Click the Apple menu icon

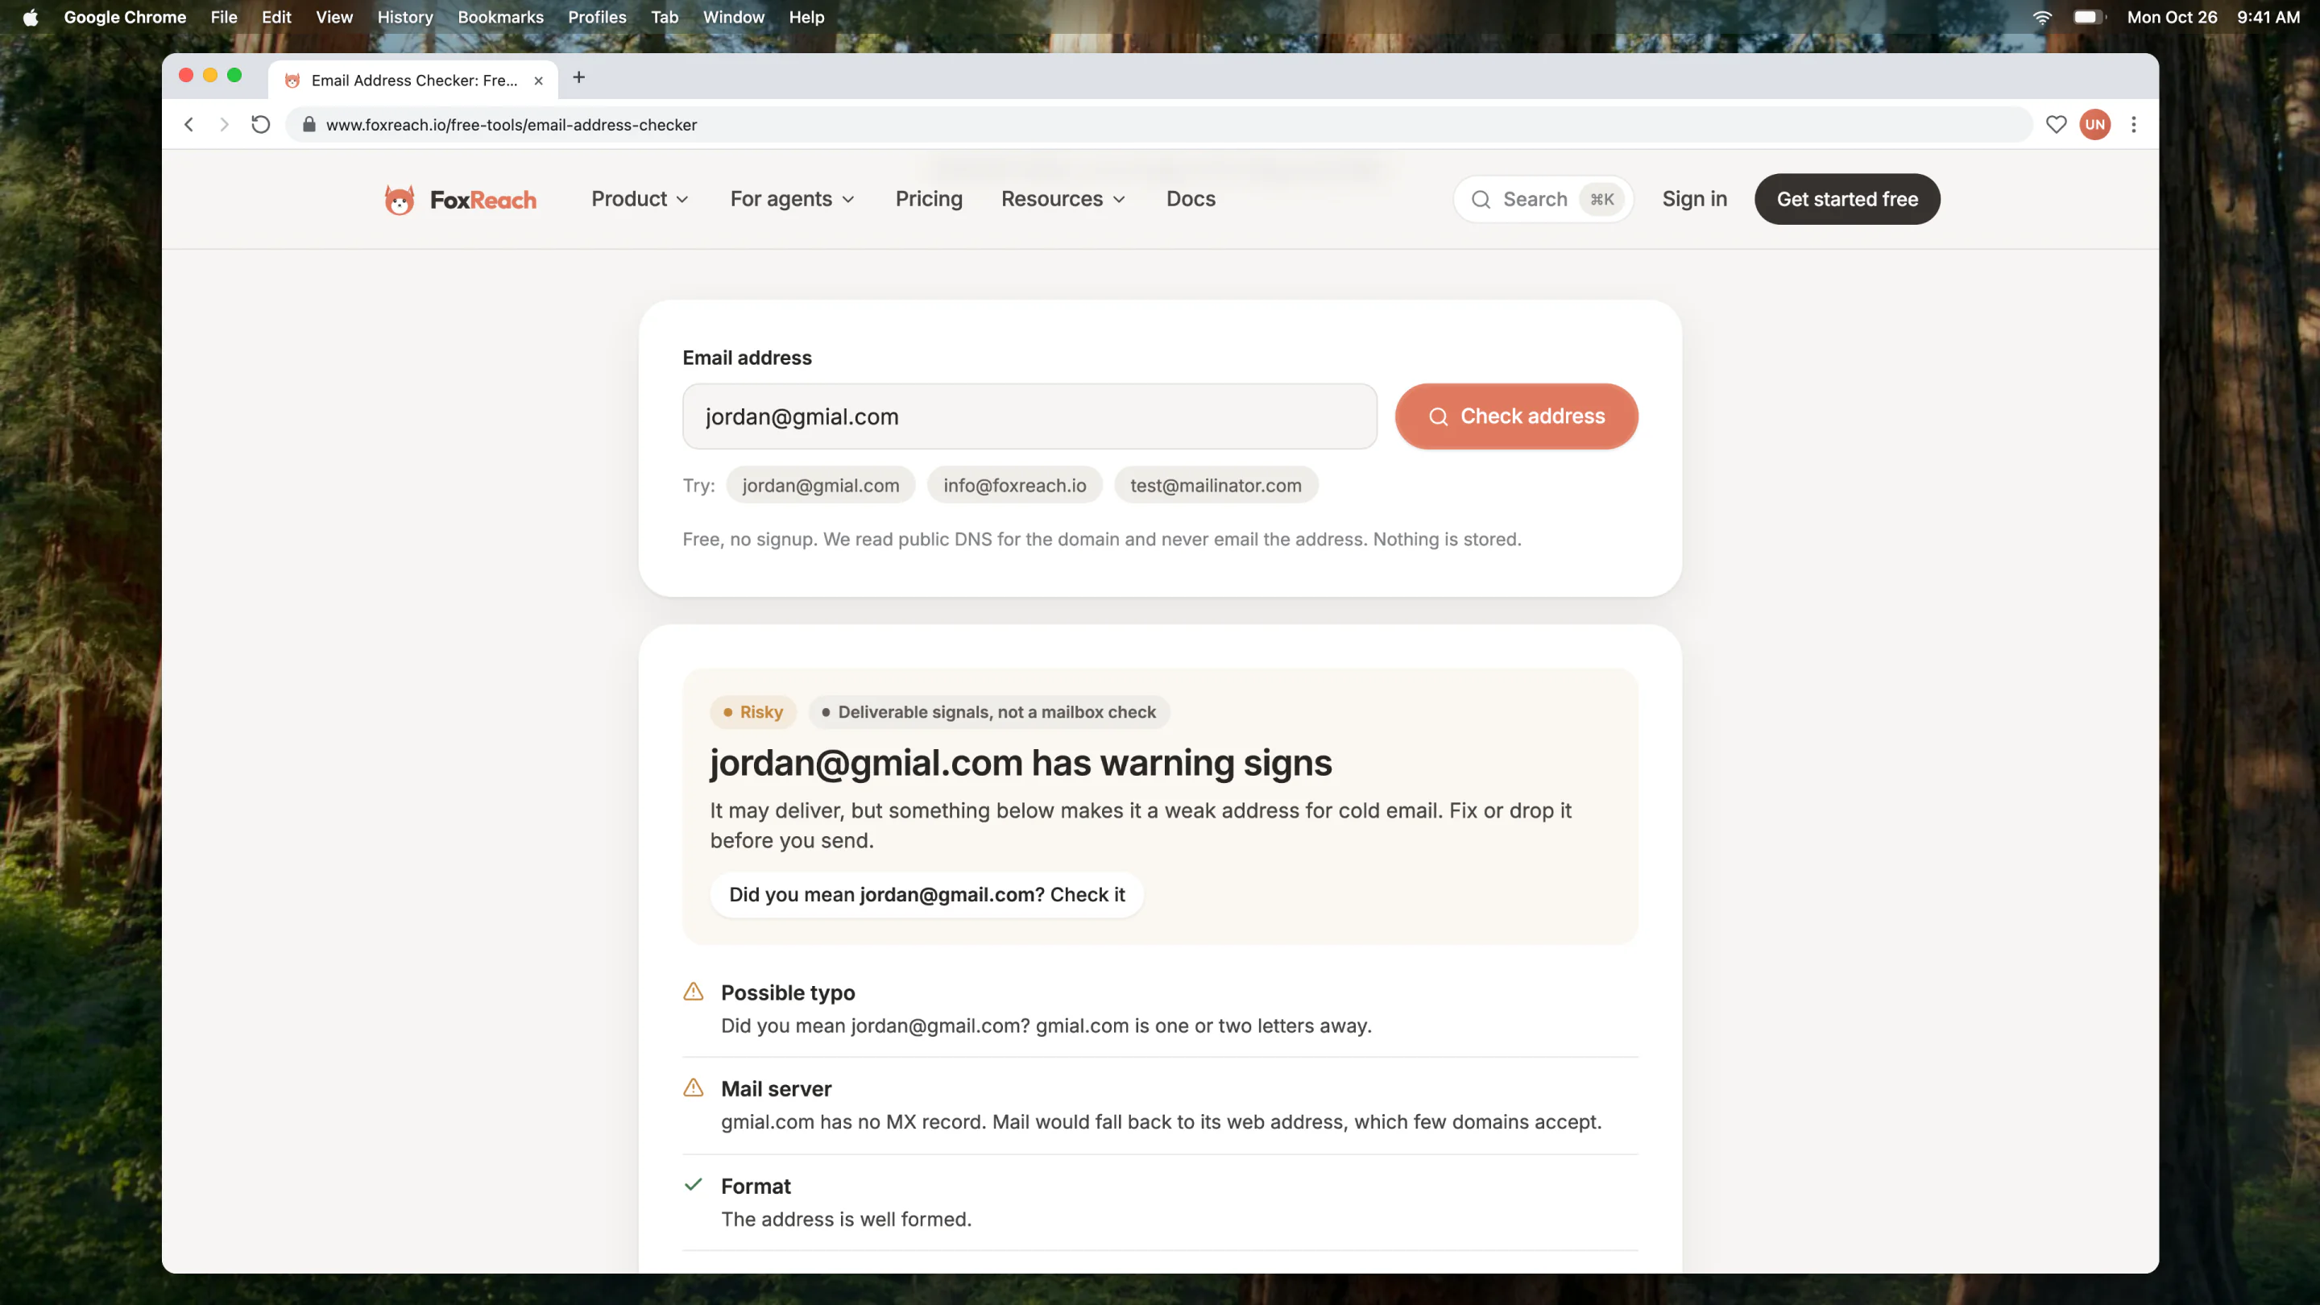pos(31,17)
